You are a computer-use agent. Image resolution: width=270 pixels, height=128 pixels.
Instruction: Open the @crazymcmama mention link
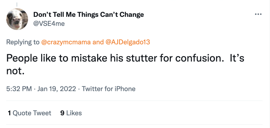(66, 42)
